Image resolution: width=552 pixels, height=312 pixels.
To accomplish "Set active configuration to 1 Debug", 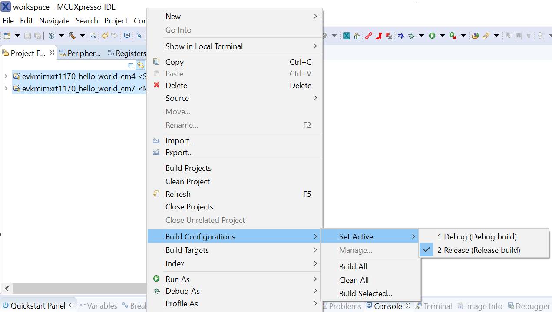I will (477, 237).
